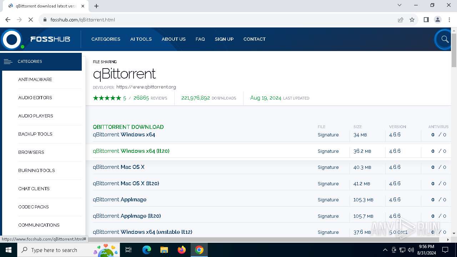The image size is (457, 257).
Task: View antivirus result for Windows x64 (lt20)
Action: point(439,151)
